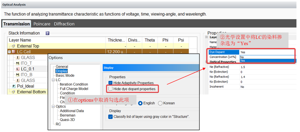This screenshot has width=300, height=132.
Task: Switch to the Poincare tab
Action: (x=42, y=24)
